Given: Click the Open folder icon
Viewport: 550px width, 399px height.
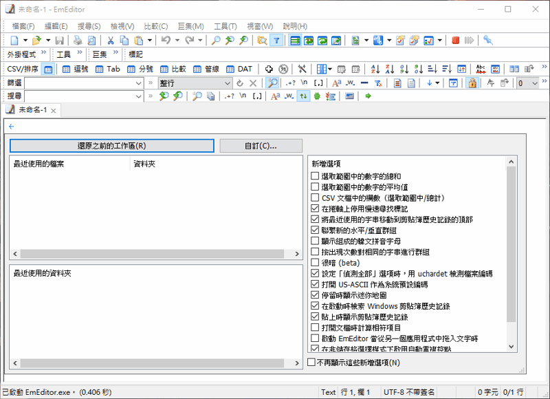Looking at the screenshot, I should point(36,41).
